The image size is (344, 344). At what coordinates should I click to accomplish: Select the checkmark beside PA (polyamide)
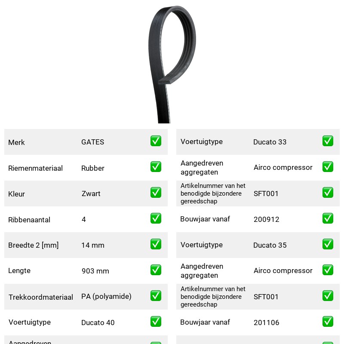156,295
